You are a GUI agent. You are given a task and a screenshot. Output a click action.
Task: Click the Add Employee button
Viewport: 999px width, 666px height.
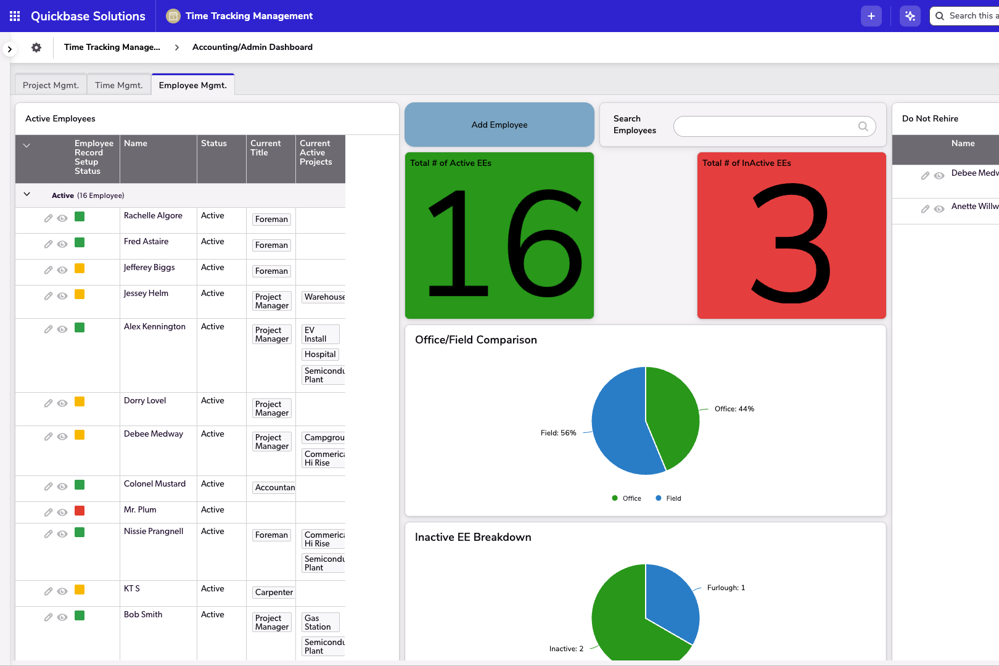coord(499,125)
